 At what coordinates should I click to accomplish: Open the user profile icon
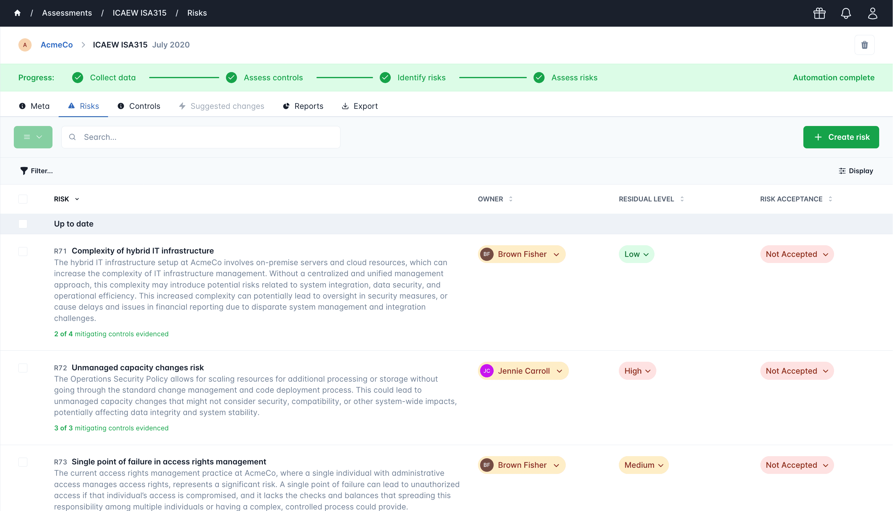(x=872, y=13)
